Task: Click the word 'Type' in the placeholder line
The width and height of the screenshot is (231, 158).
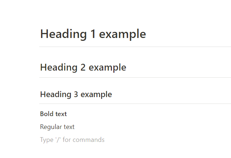Action: (46, 140)
